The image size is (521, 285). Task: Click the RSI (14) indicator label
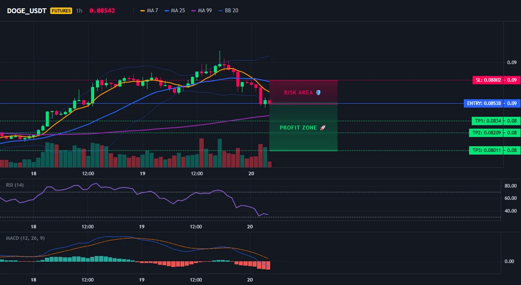[15, 185]
